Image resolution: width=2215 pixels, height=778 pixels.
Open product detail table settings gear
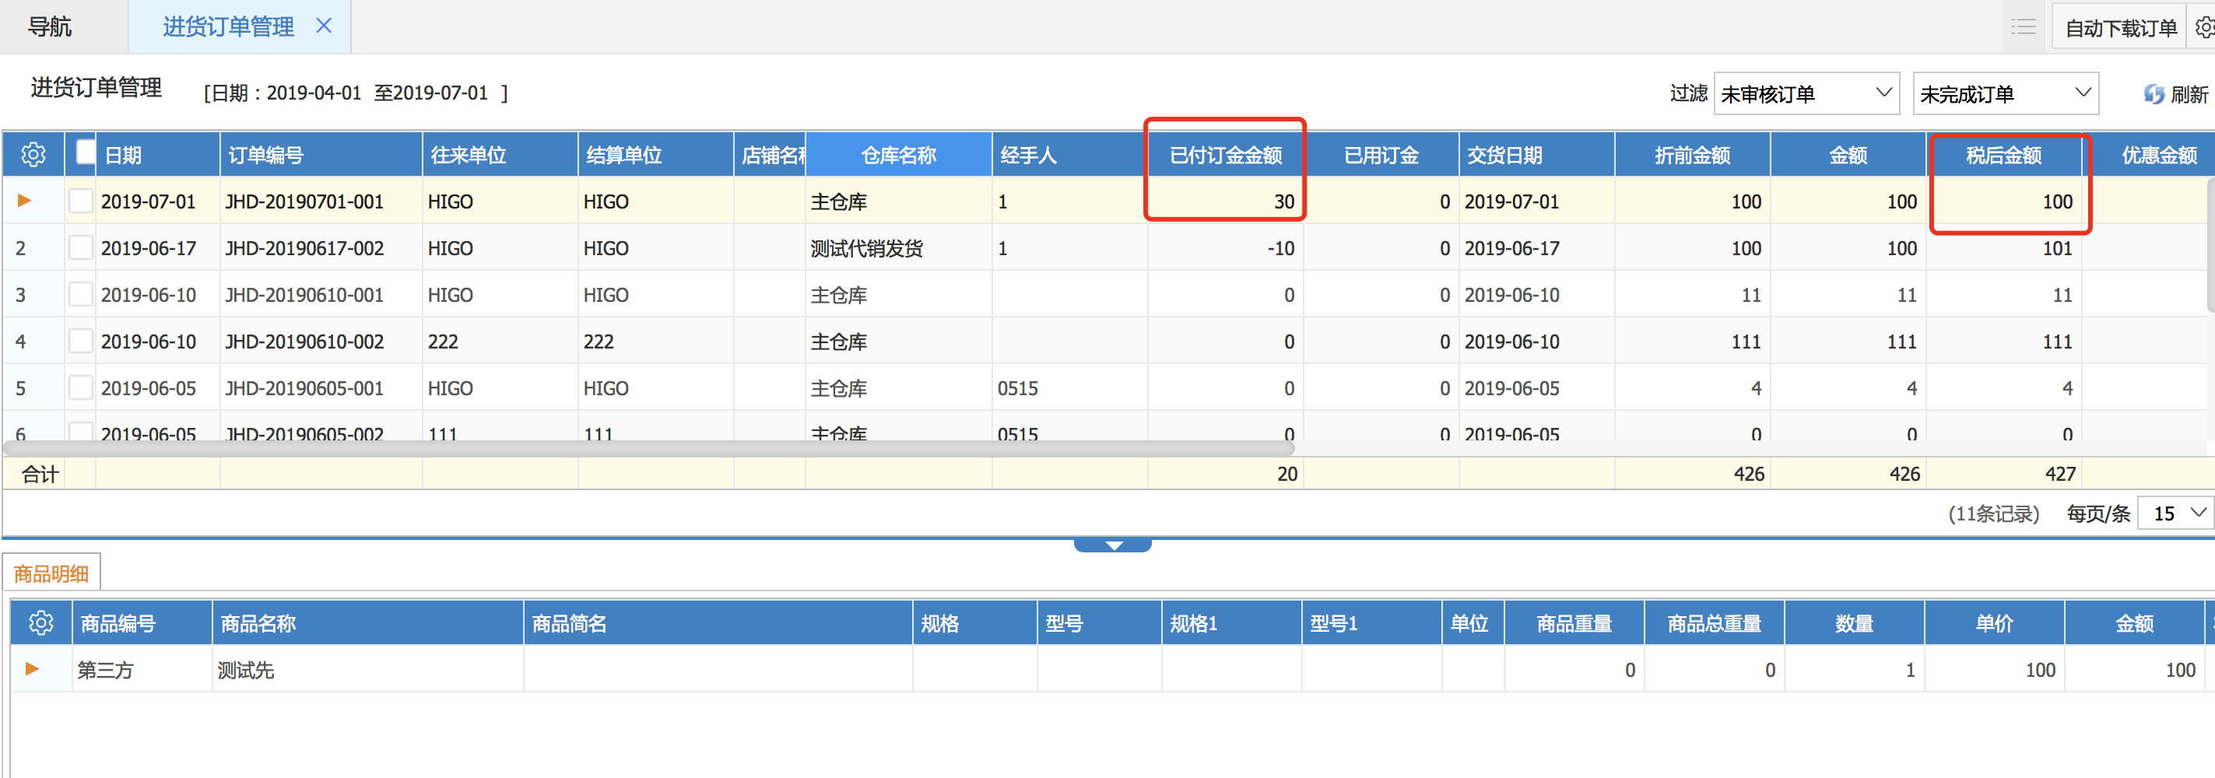coord(40,623)
